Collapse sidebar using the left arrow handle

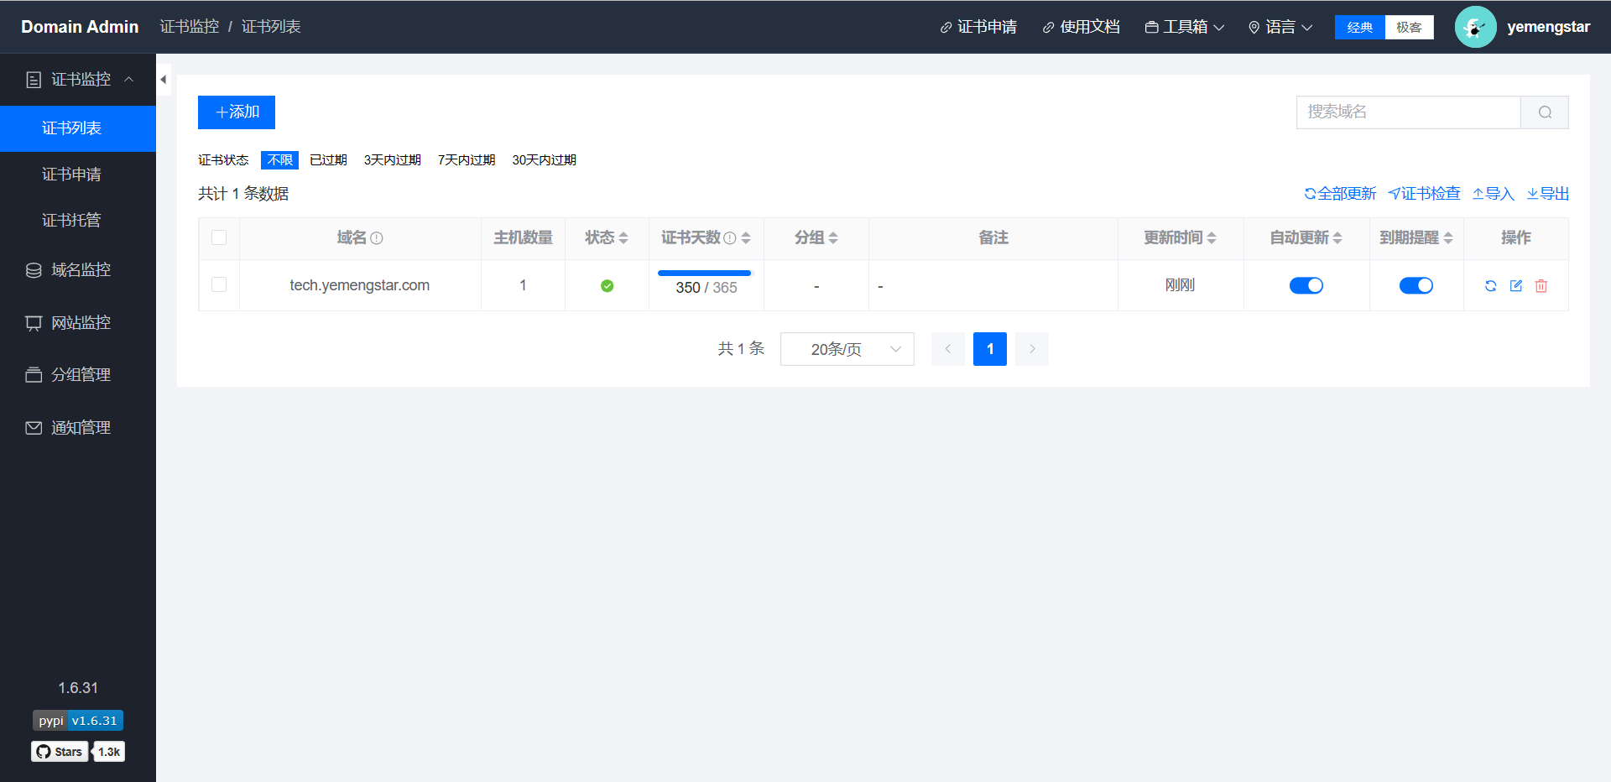164,80
